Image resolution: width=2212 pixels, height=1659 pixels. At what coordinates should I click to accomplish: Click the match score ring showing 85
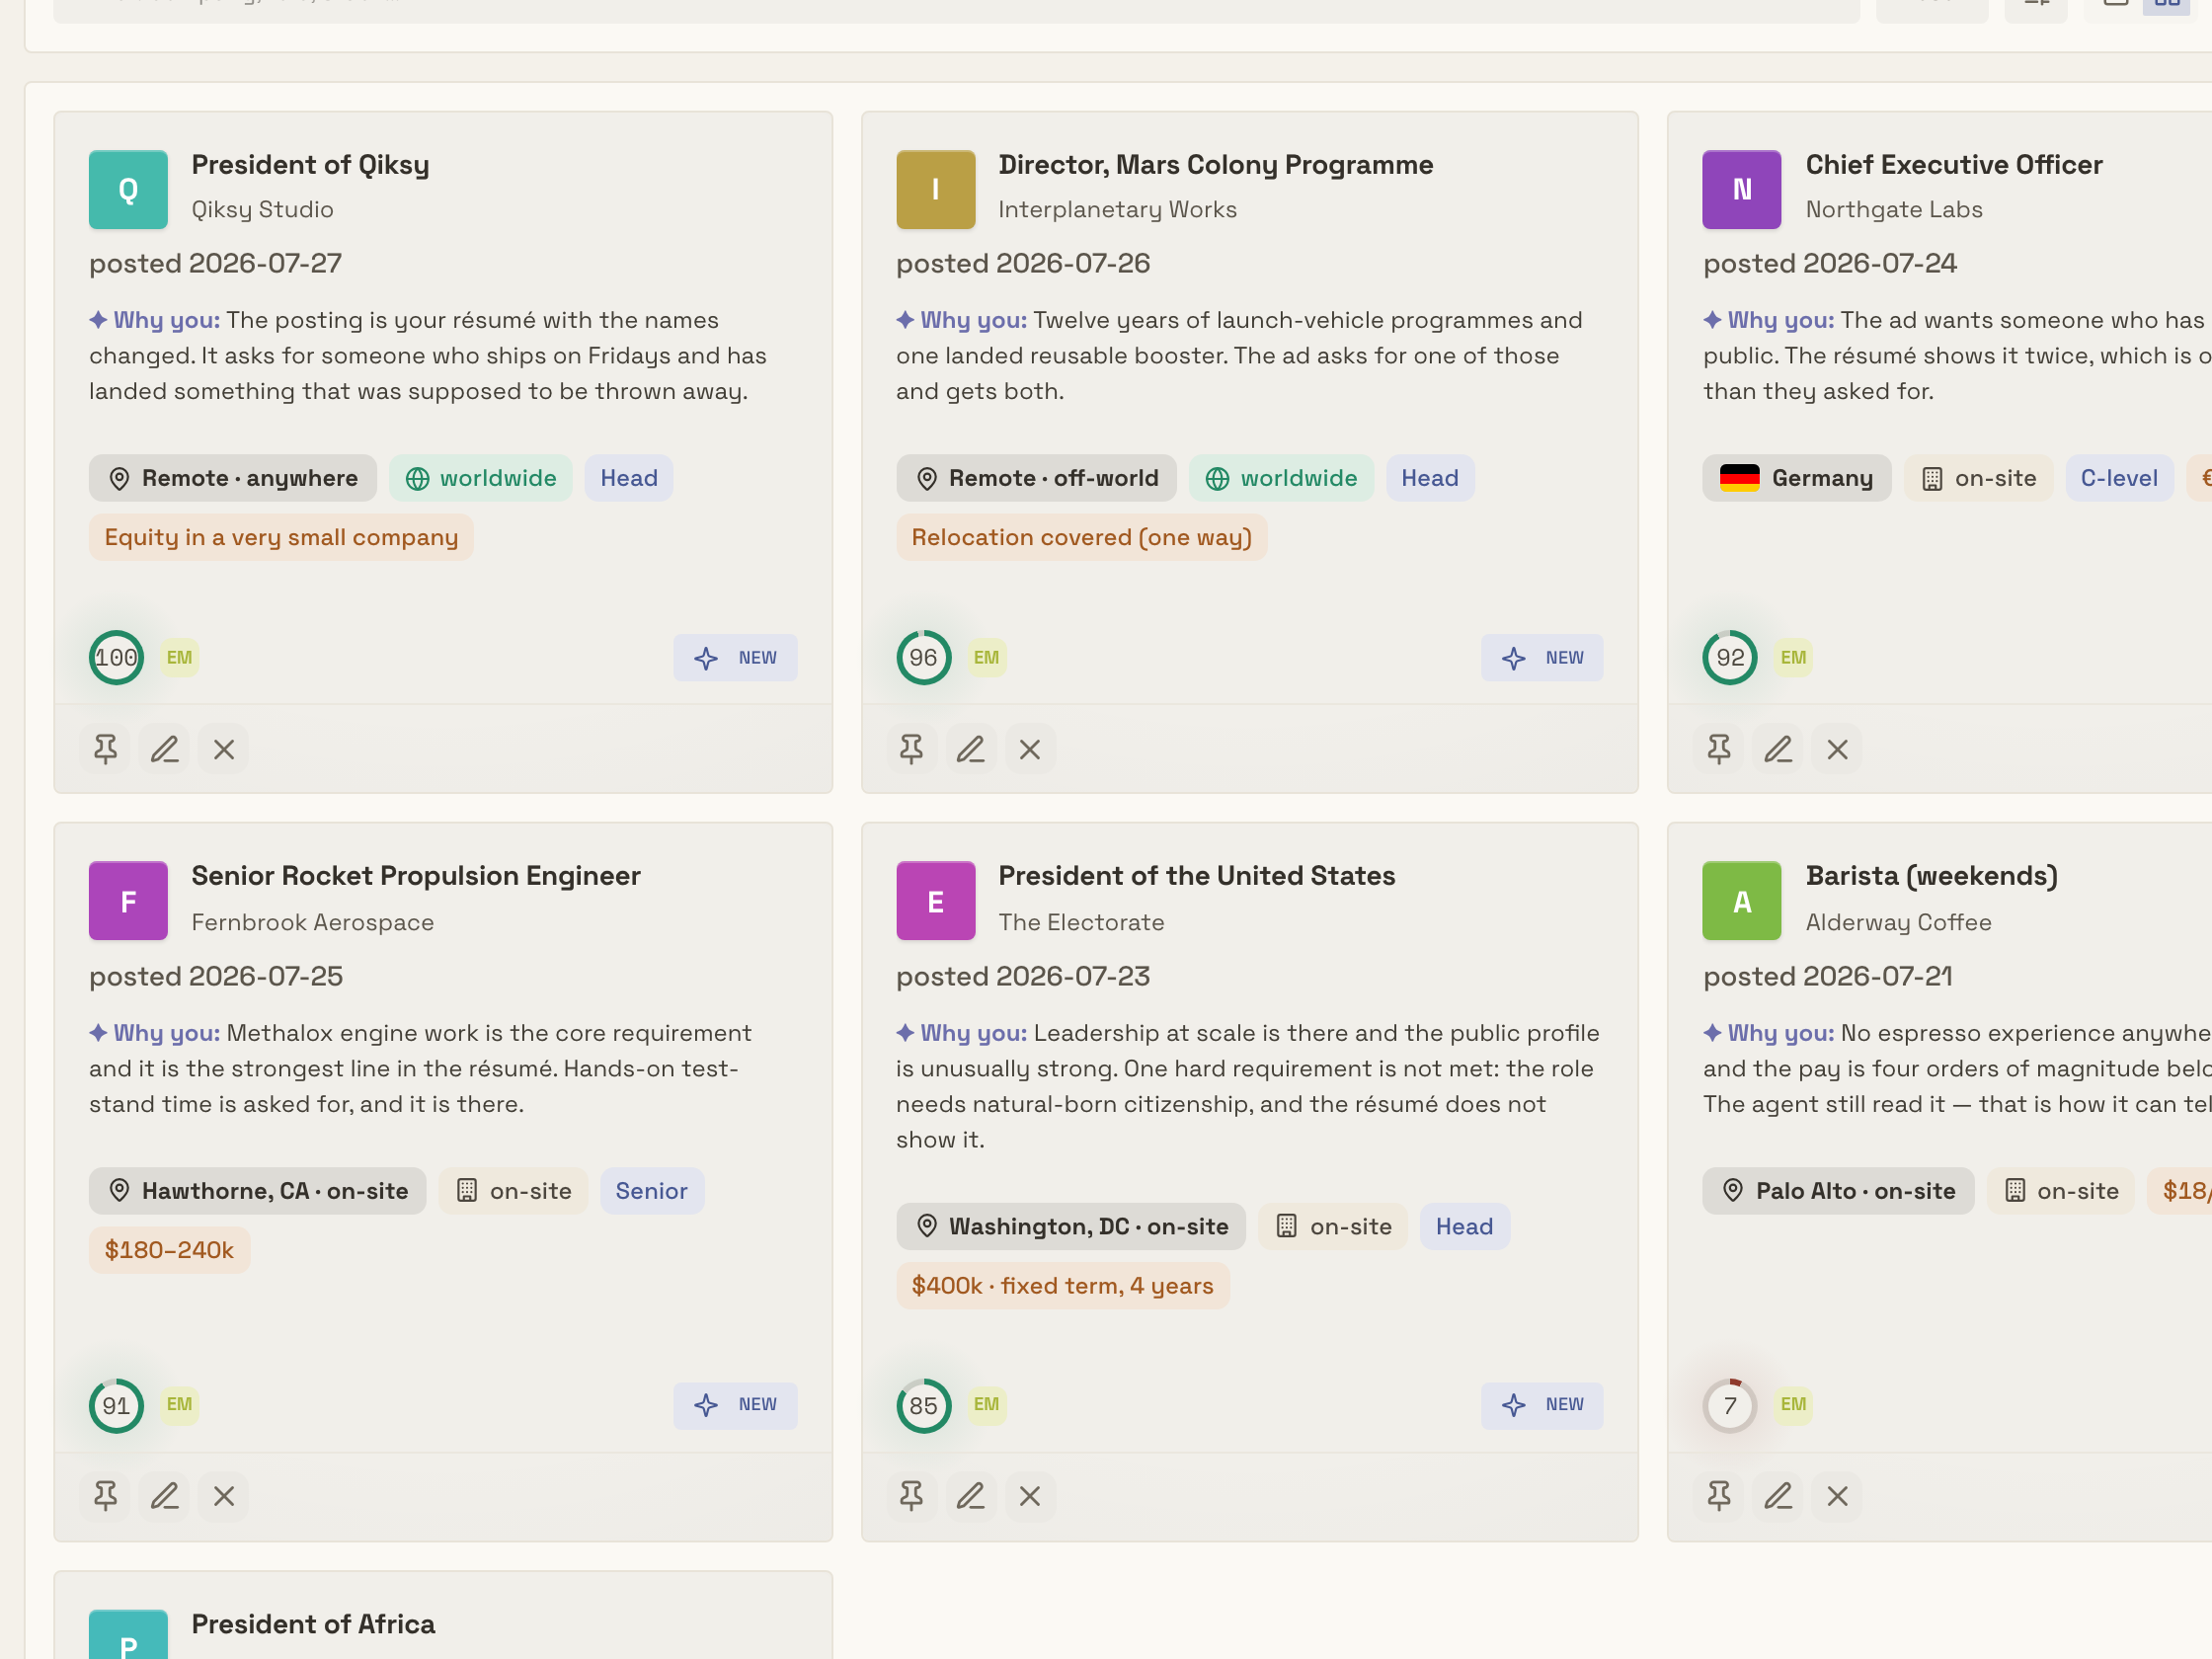(x=923, y=1406)
